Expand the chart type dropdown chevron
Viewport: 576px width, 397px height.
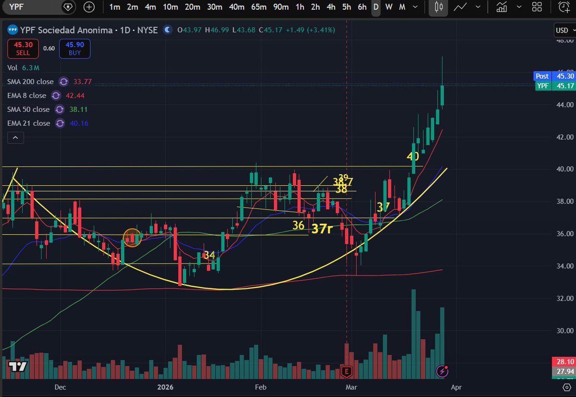coord(479,7)
